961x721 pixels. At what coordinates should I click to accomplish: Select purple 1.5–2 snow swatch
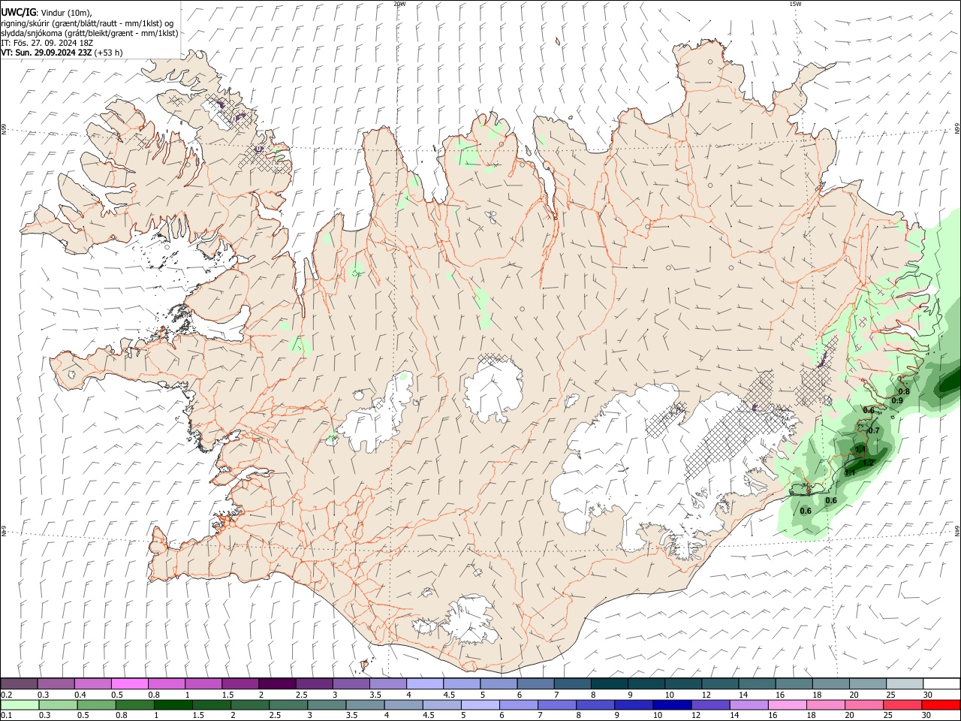point(239,683)
